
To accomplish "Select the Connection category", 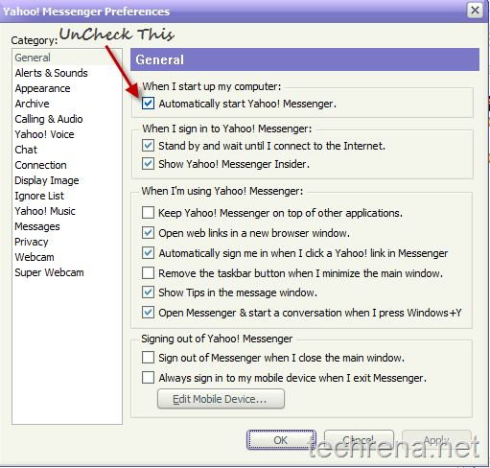I will [x=40, y=165].
